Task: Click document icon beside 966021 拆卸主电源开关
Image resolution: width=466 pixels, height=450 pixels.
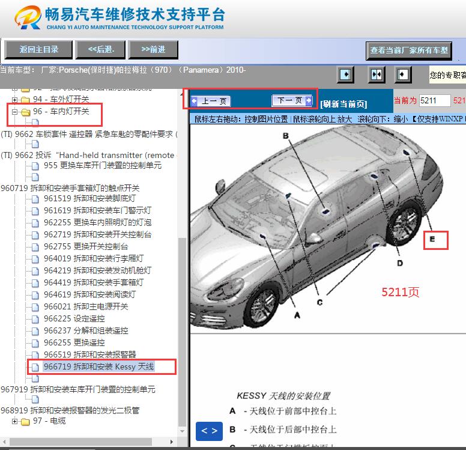Action: [x=35, y=307]
